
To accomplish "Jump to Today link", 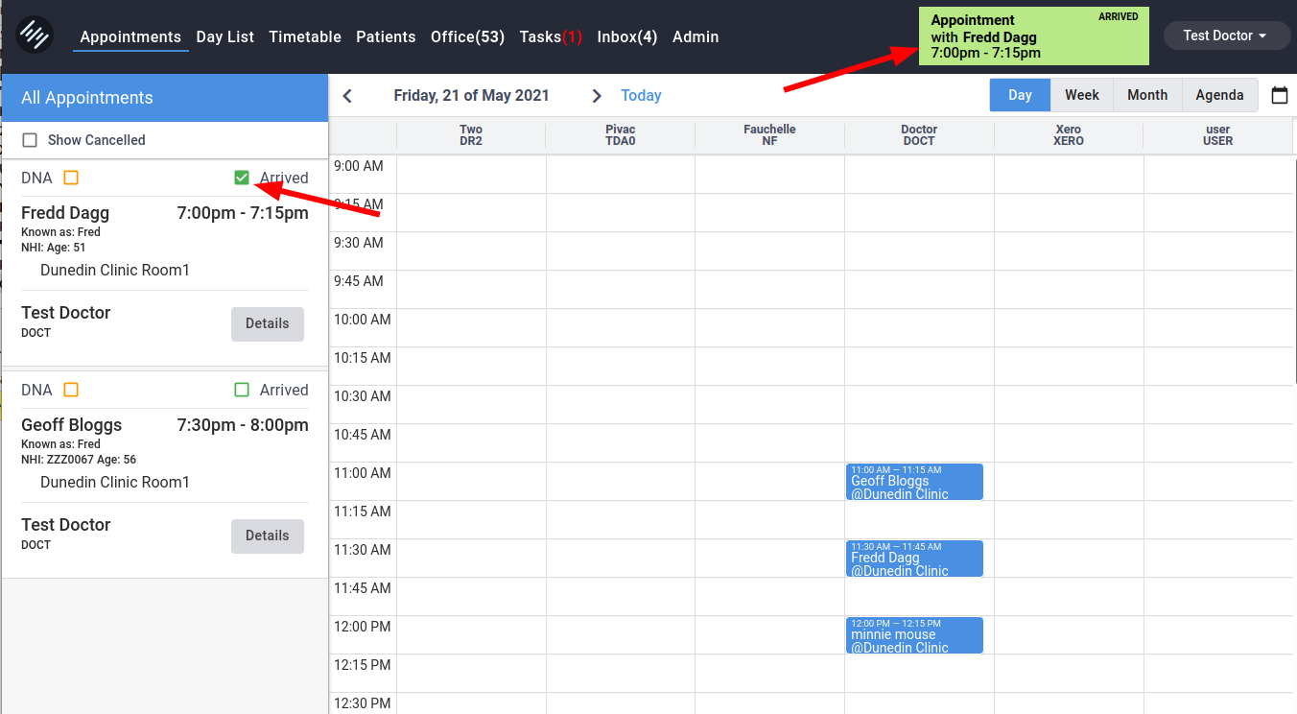I will pos(641,96).
